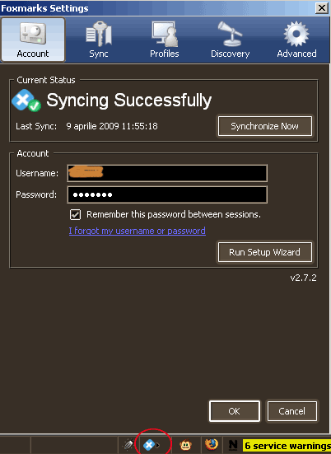Click the Foxmarks icon in status bar
The image size is (331, 454).
tap(149, 444)
